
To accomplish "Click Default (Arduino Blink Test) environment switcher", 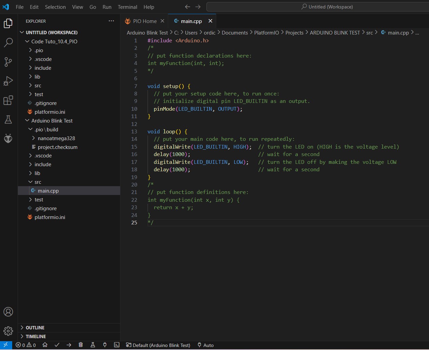I will point(158,345).
